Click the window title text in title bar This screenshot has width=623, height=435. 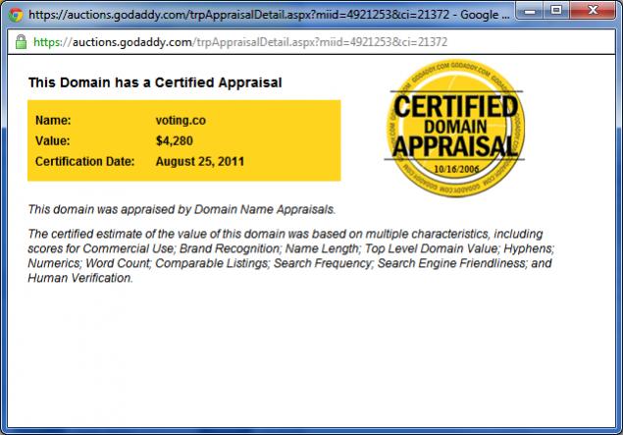(269, 15)
